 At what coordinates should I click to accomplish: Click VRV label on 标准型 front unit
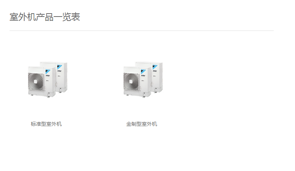[x=48, y=76]
